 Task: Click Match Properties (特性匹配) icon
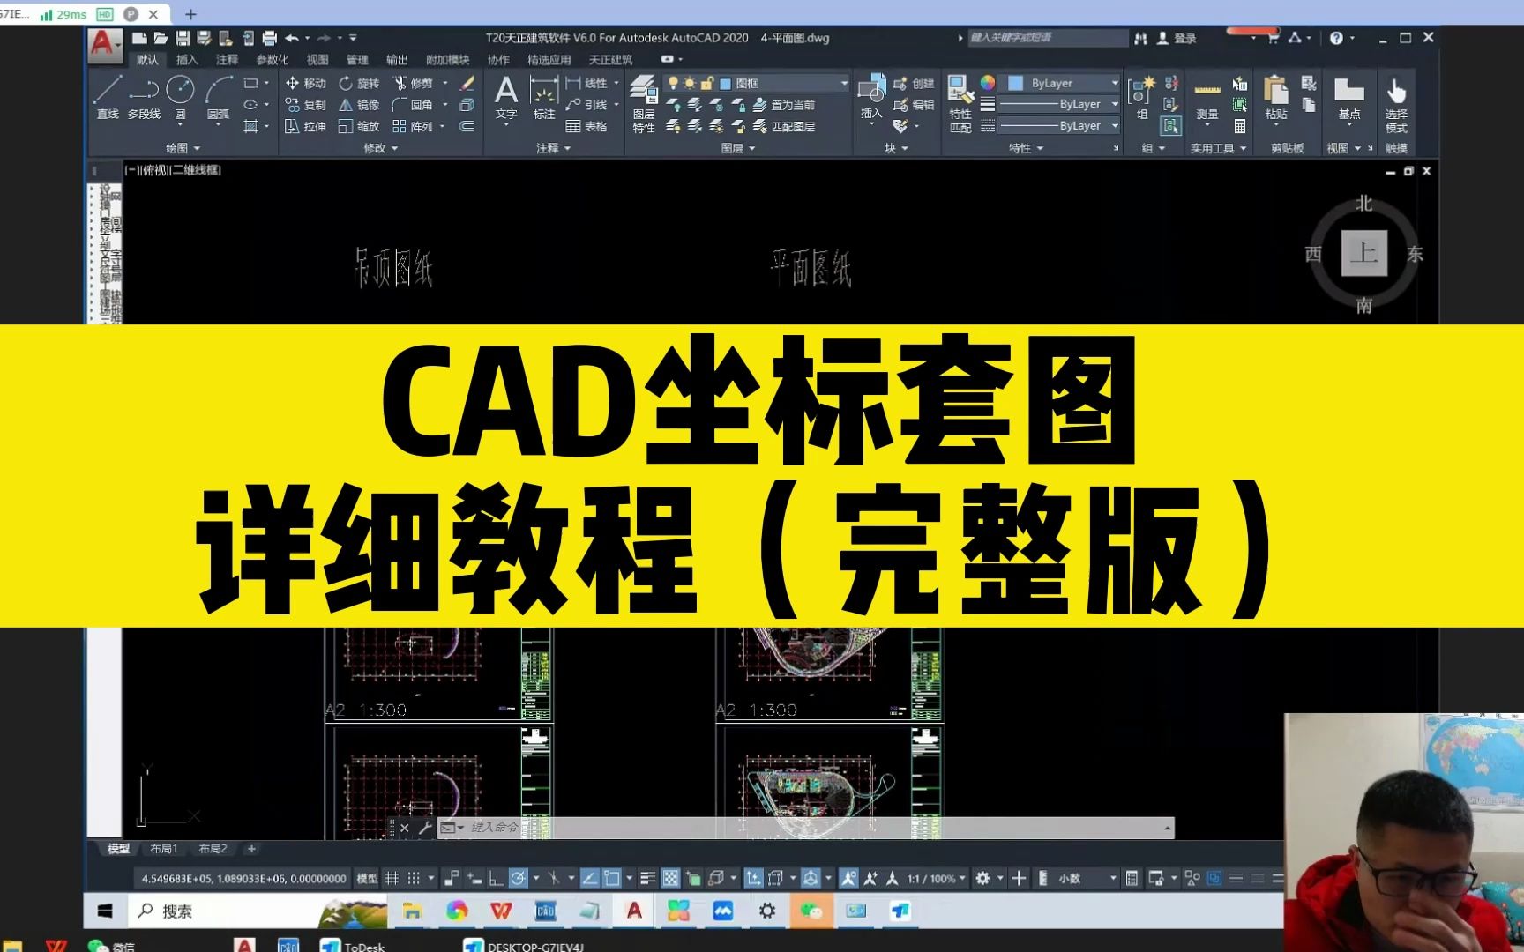coord(960,104)
